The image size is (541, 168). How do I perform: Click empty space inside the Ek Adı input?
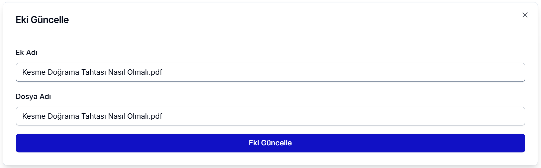(335, 72)
